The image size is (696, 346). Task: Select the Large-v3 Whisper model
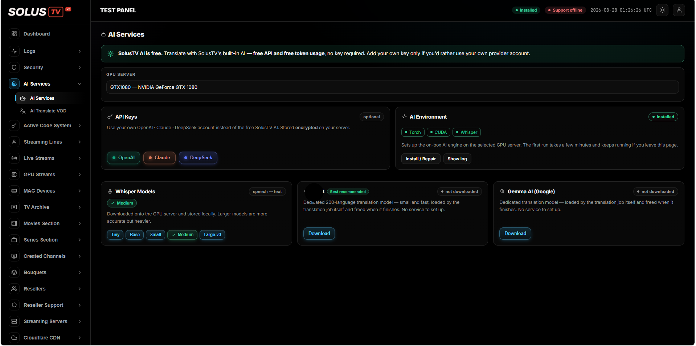click(212, 235)
